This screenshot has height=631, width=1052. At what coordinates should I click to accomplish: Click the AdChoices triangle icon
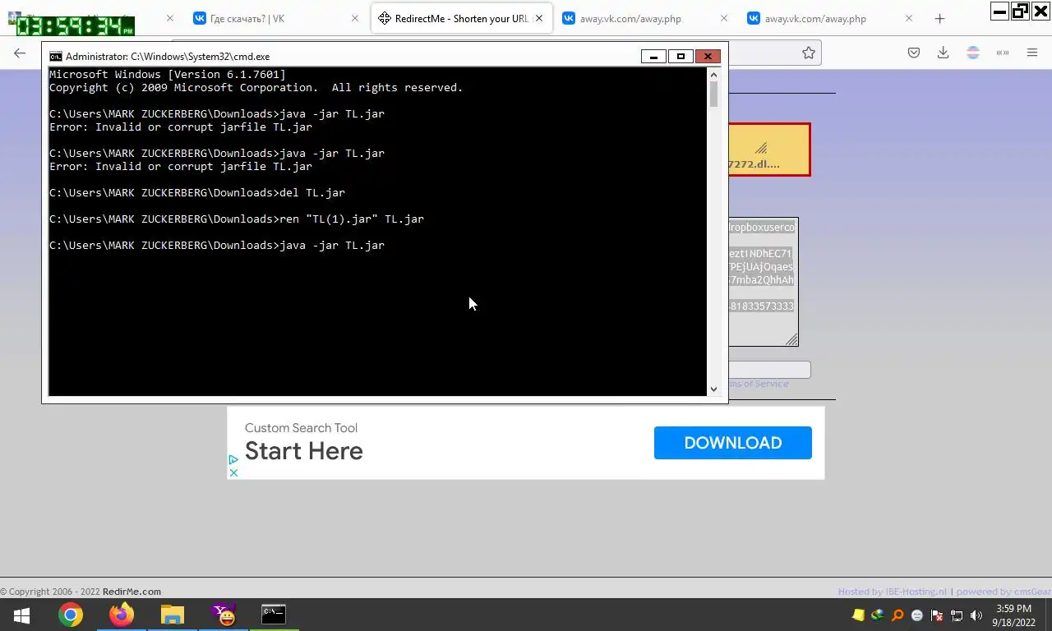233,460
